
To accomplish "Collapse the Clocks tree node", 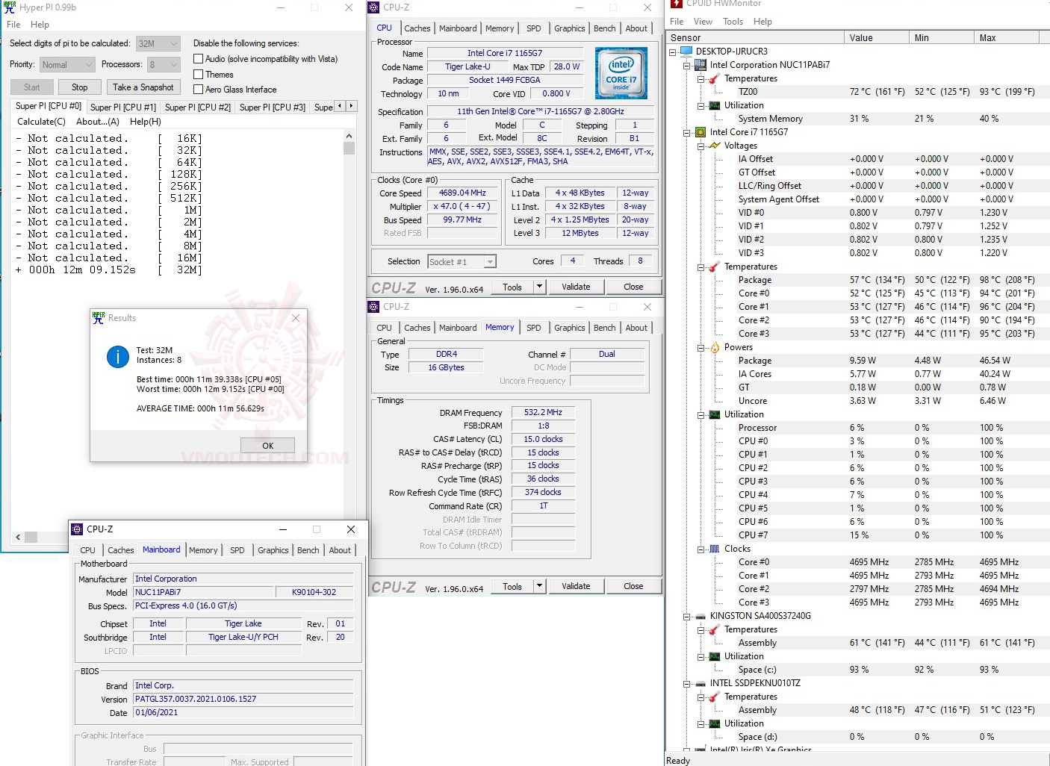I will (x=701, y=549).
